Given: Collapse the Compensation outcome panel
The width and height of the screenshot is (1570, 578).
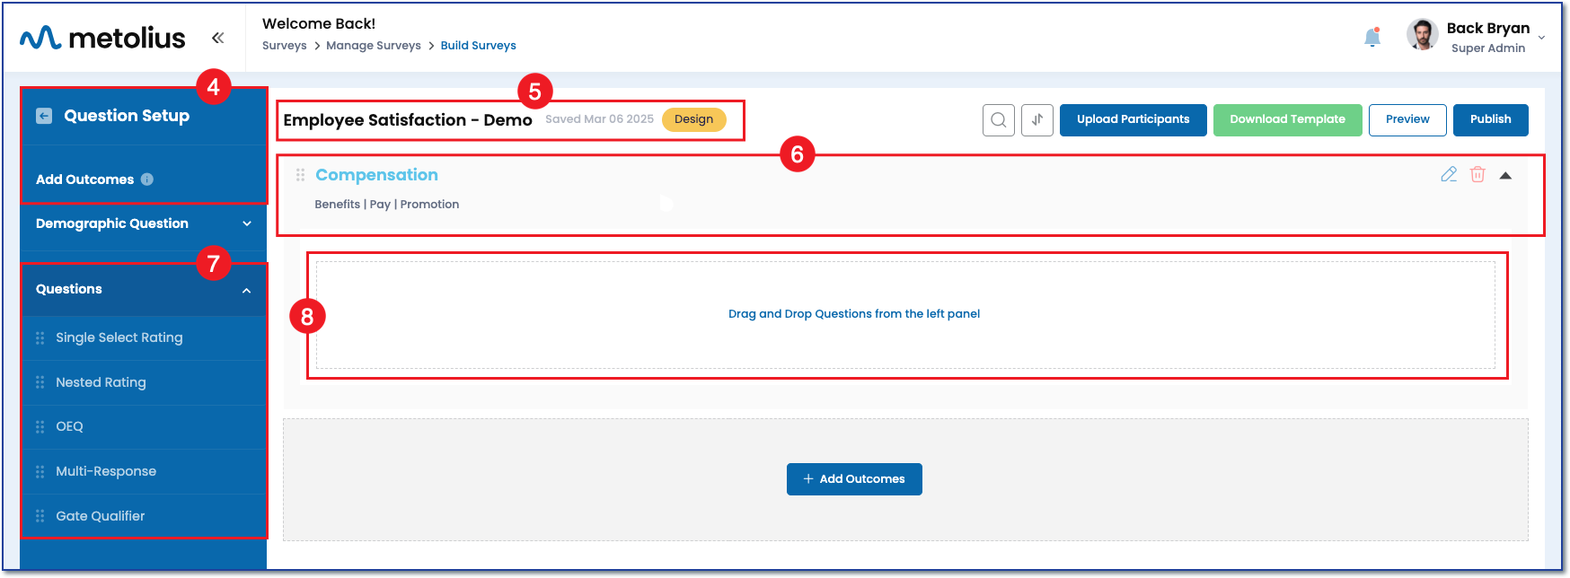Looking at the screenshot, I should click(x=1506, y=176).
